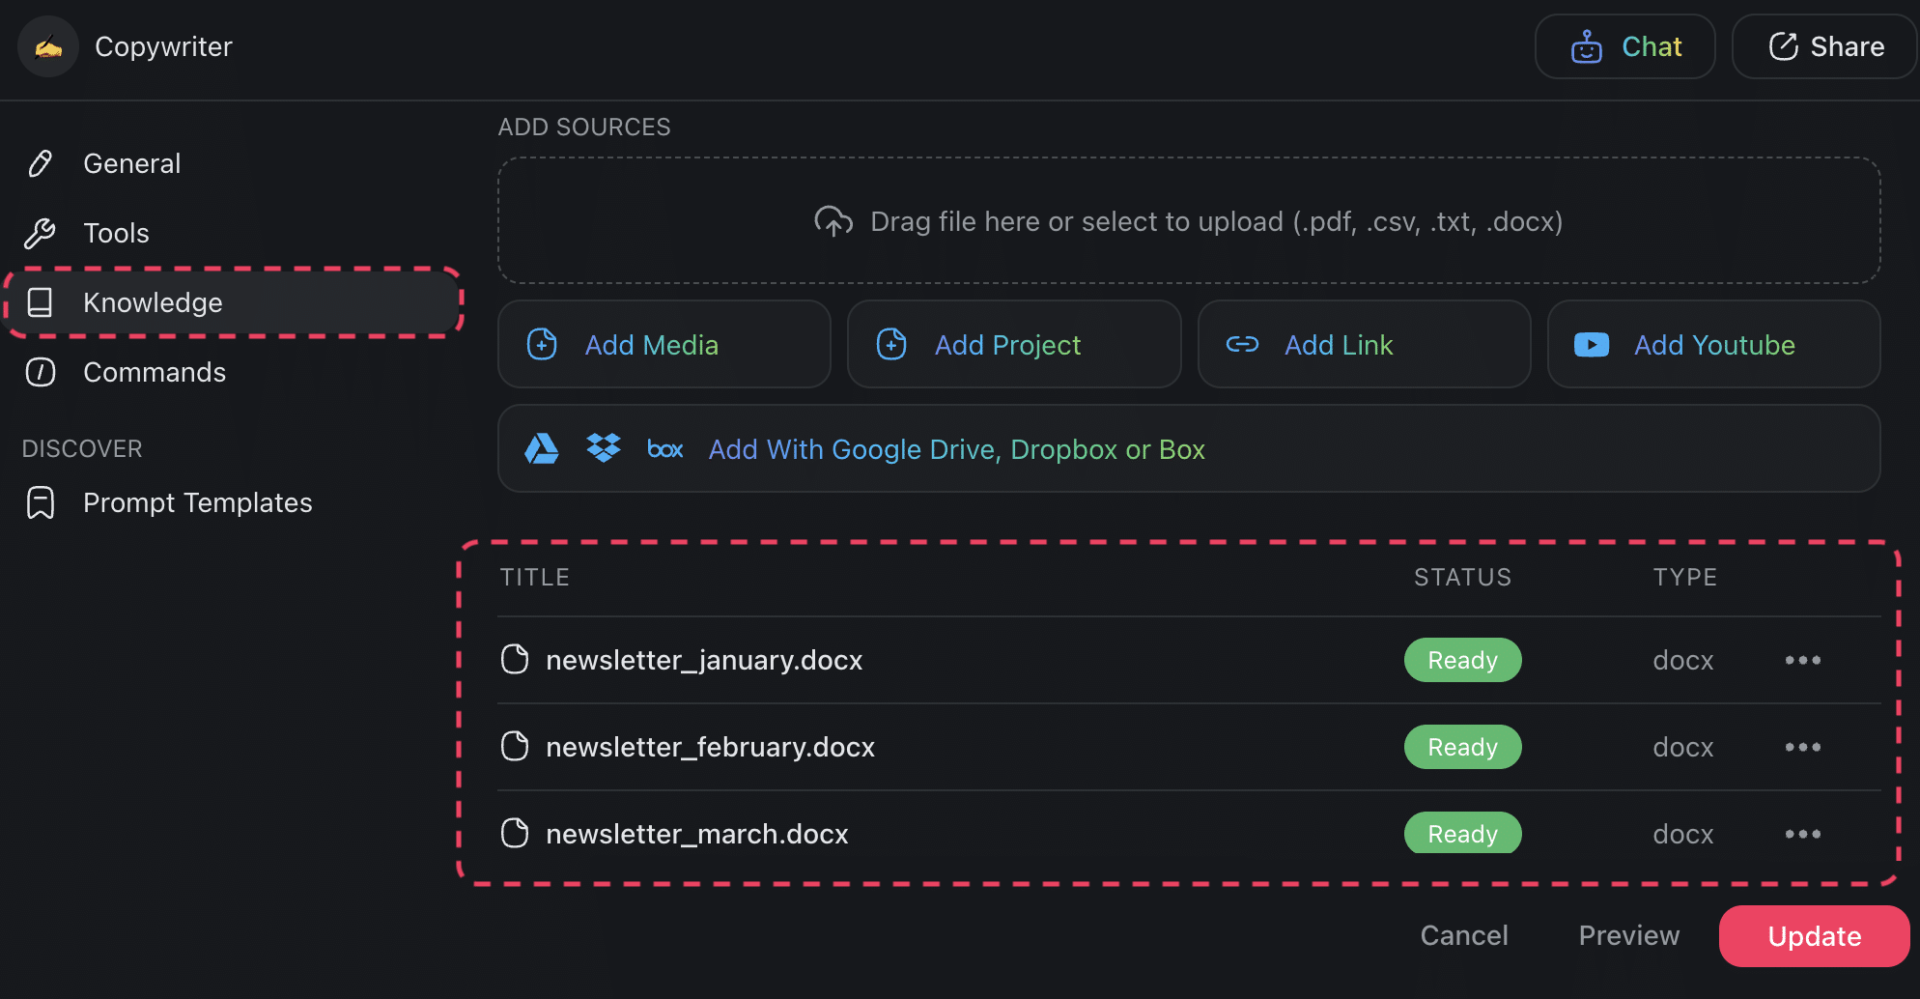Open options menu for newsletter_march.docx
The height and width of the screenshot is (999, 1920).
pyautogui.click(x=1802, y=834)
